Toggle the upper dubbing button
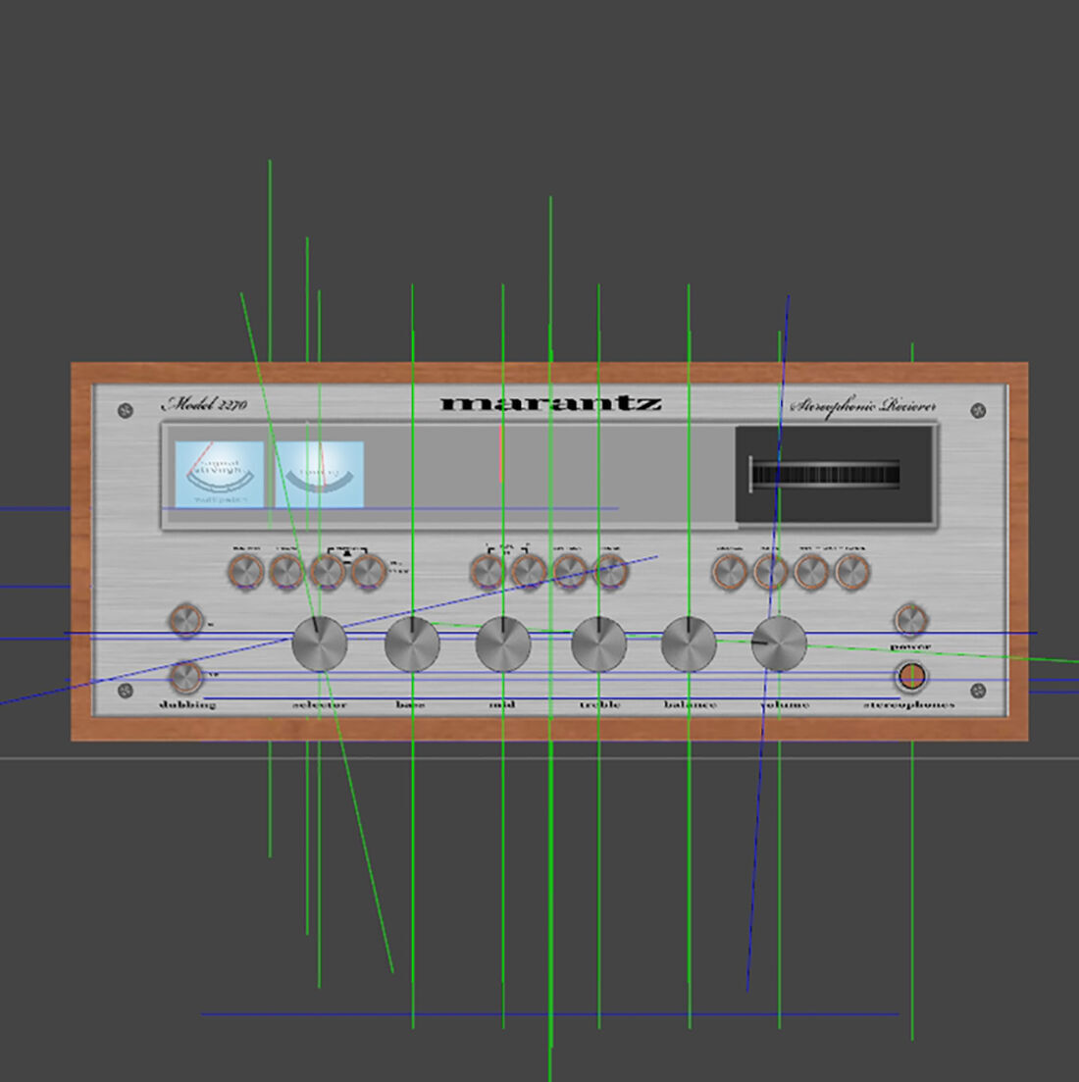 pos(185,620)
